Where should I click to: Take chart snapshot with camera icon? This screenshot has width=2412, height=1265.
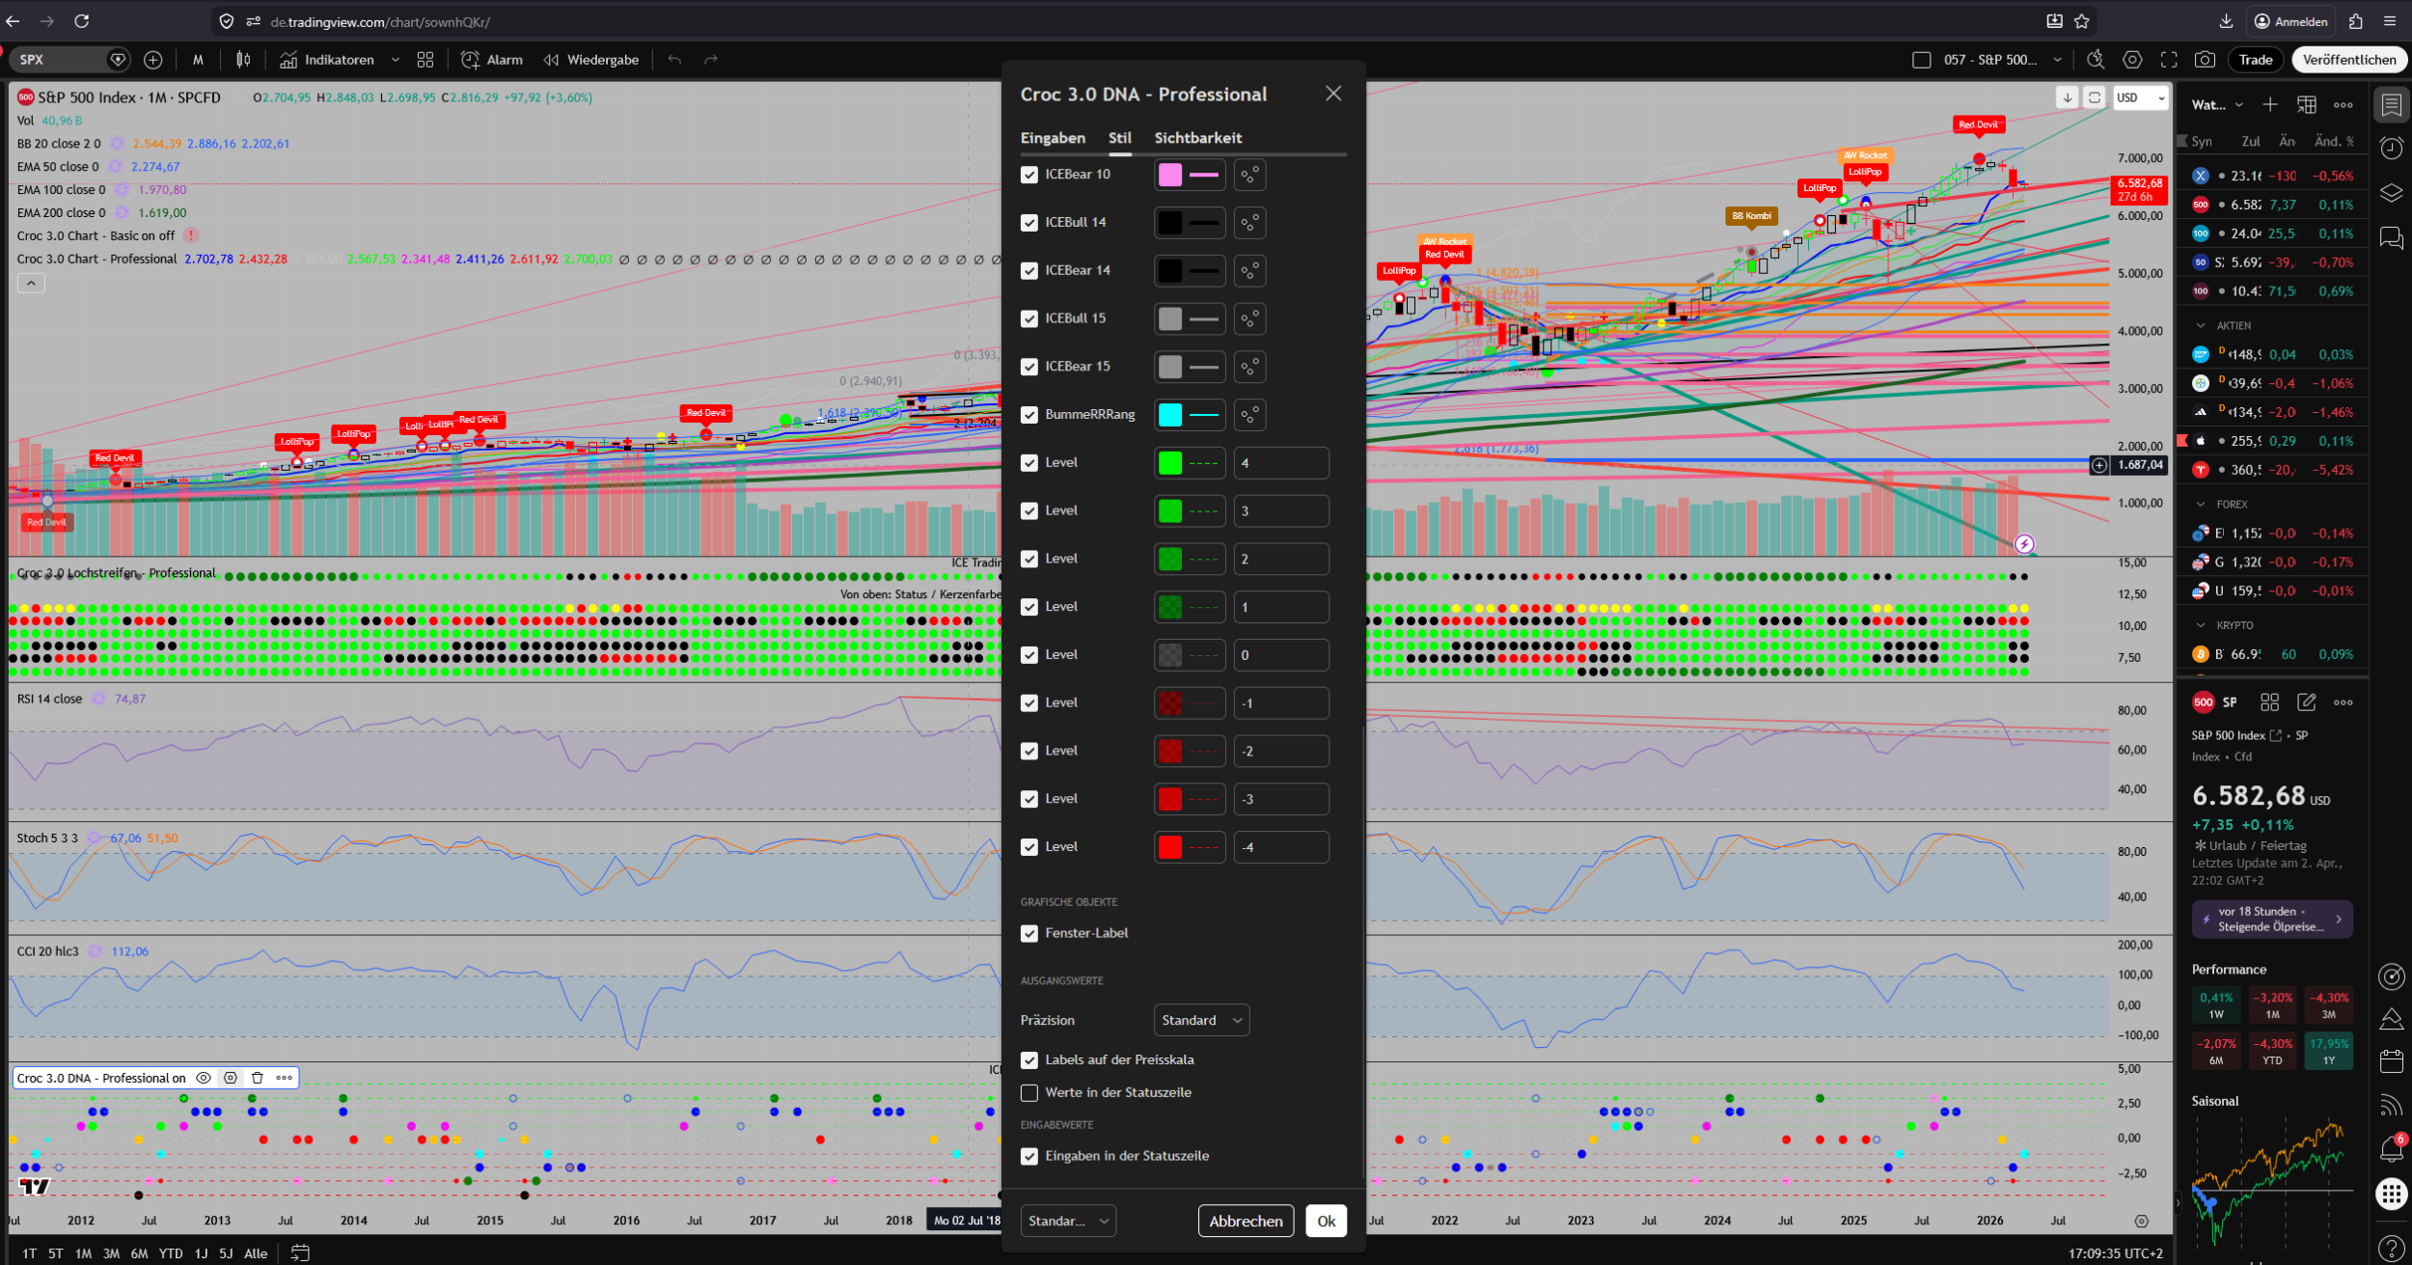pyautogui.click(x=2205, y=60)
